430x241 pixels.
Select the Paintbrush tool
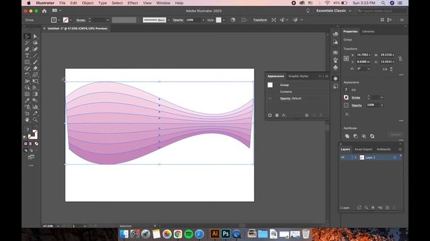click(35, 62)
